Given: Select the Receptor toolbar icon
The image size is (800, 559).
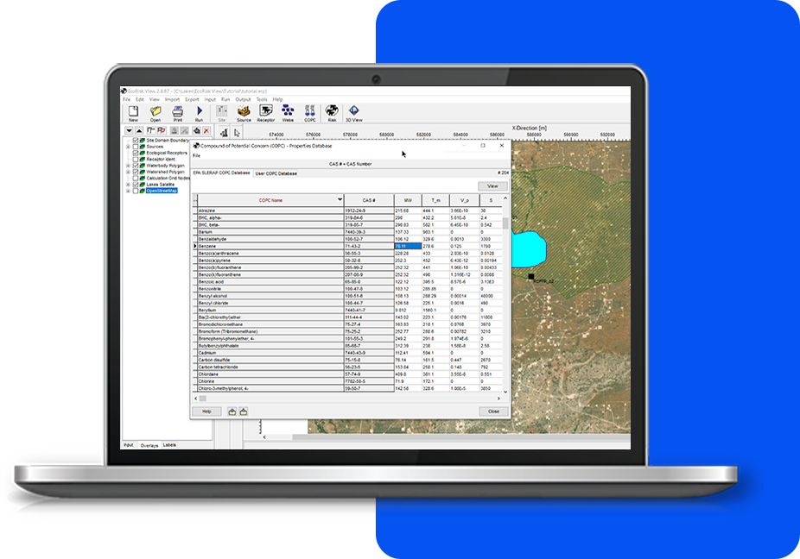Looking at the screenshot, I should click(266, 112).
